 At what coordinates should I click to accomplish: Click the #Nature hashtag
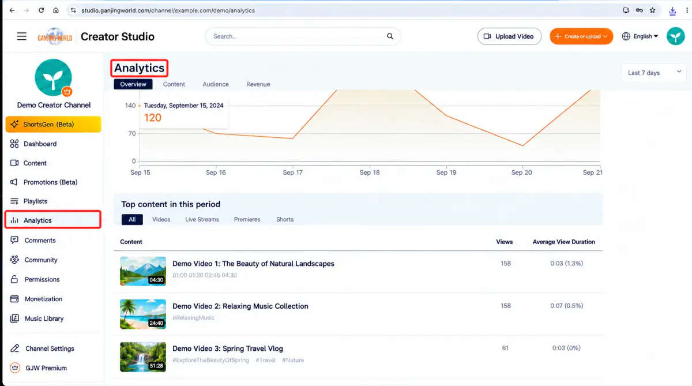click(293, 360)
